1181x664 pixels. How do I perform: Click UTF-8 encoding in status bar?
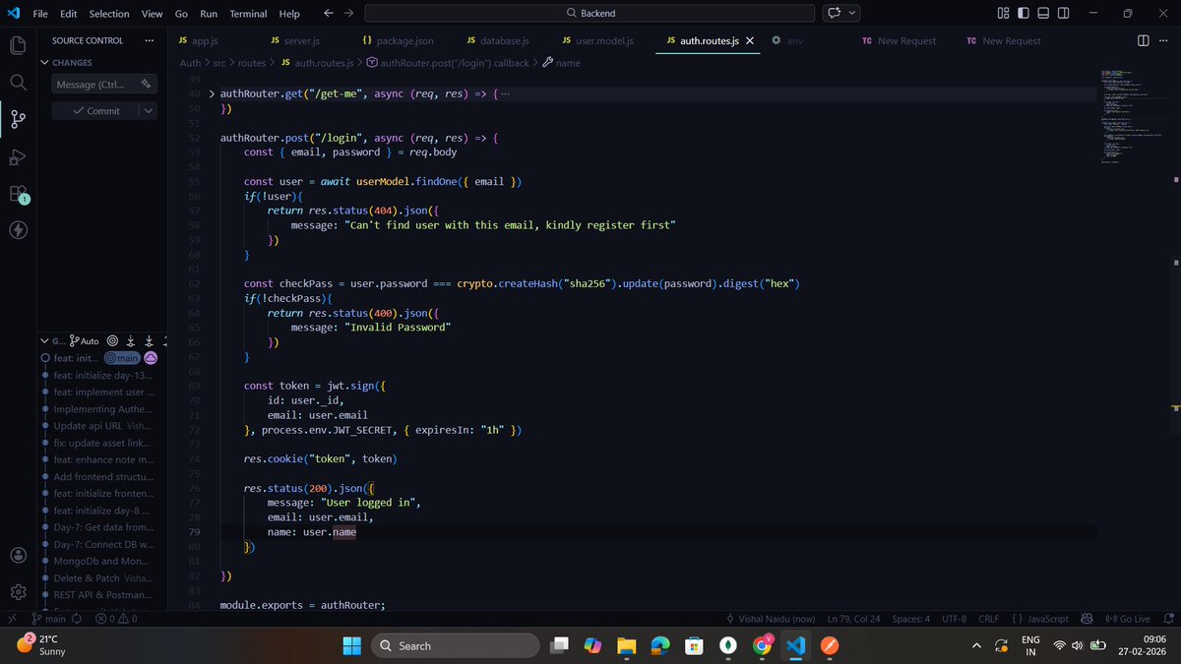pyautogui.click(x=954, y=619)
